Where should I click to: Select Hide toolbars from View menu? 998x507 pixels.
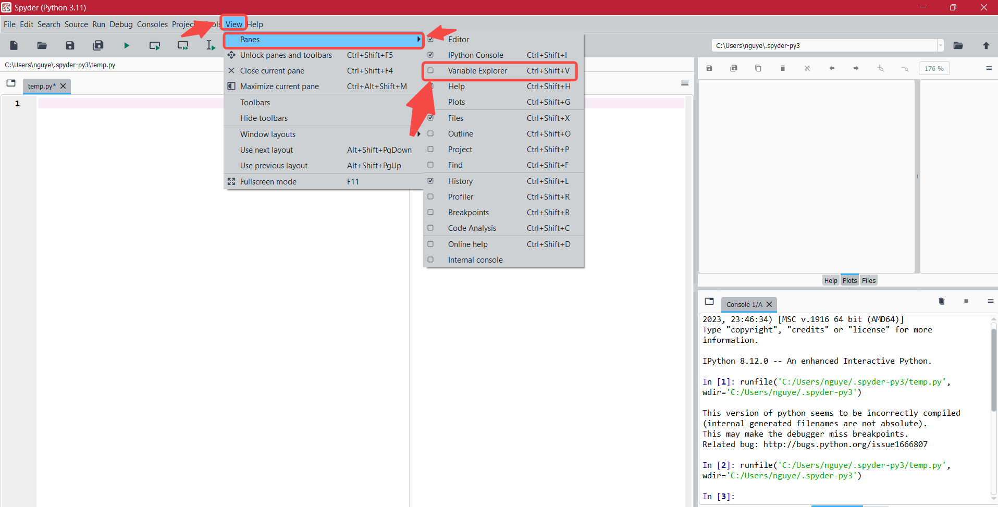point(324,118)
